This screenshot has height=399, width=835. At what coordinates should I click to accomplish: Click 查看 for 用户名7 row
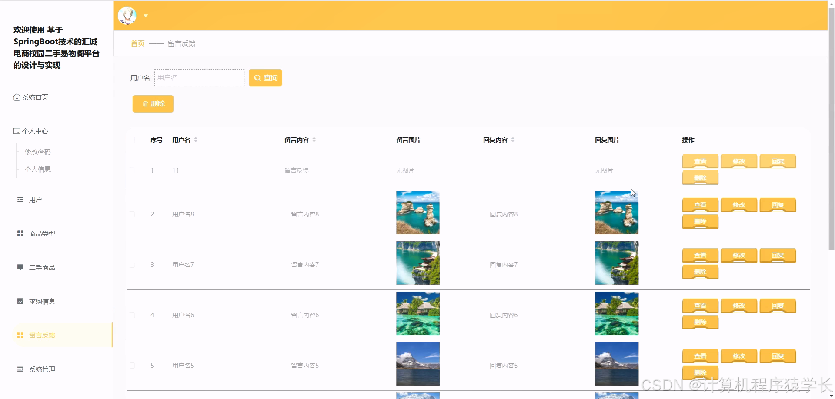(700, 255)
